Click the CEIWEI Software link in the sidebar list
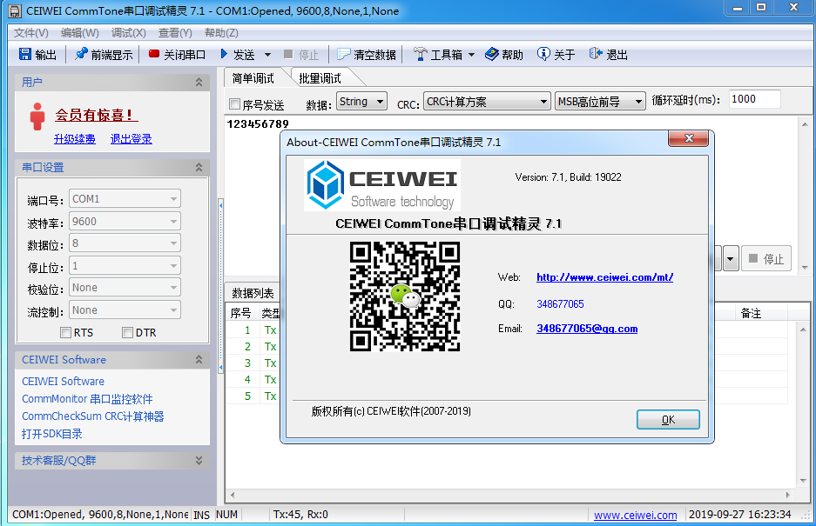Viewport: 816px width, 526px height. (63, 382)
